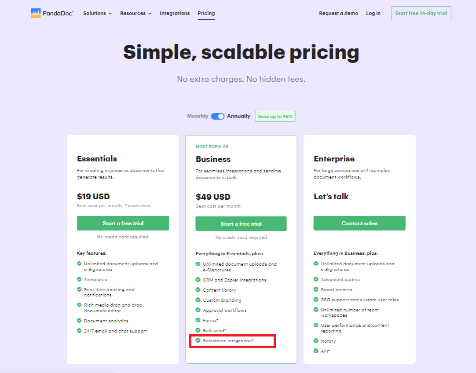Expand the Solutions dropdown menu
This screenshot has height=373, width=476.
pos(97,13)
